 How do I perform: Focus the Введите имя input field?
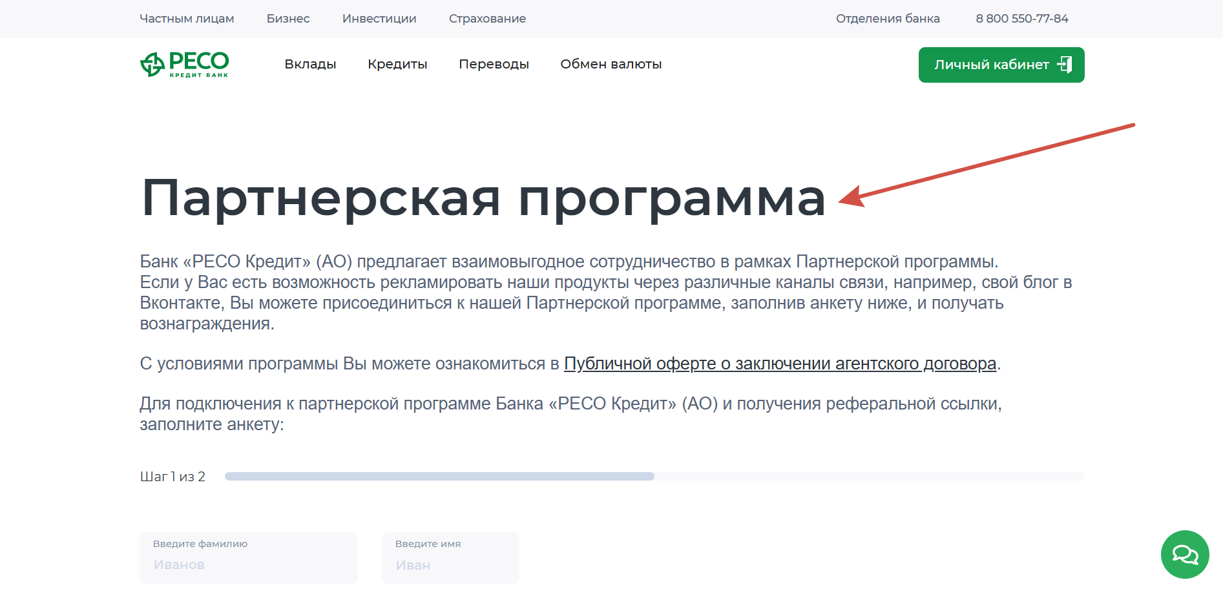(450, 557)
